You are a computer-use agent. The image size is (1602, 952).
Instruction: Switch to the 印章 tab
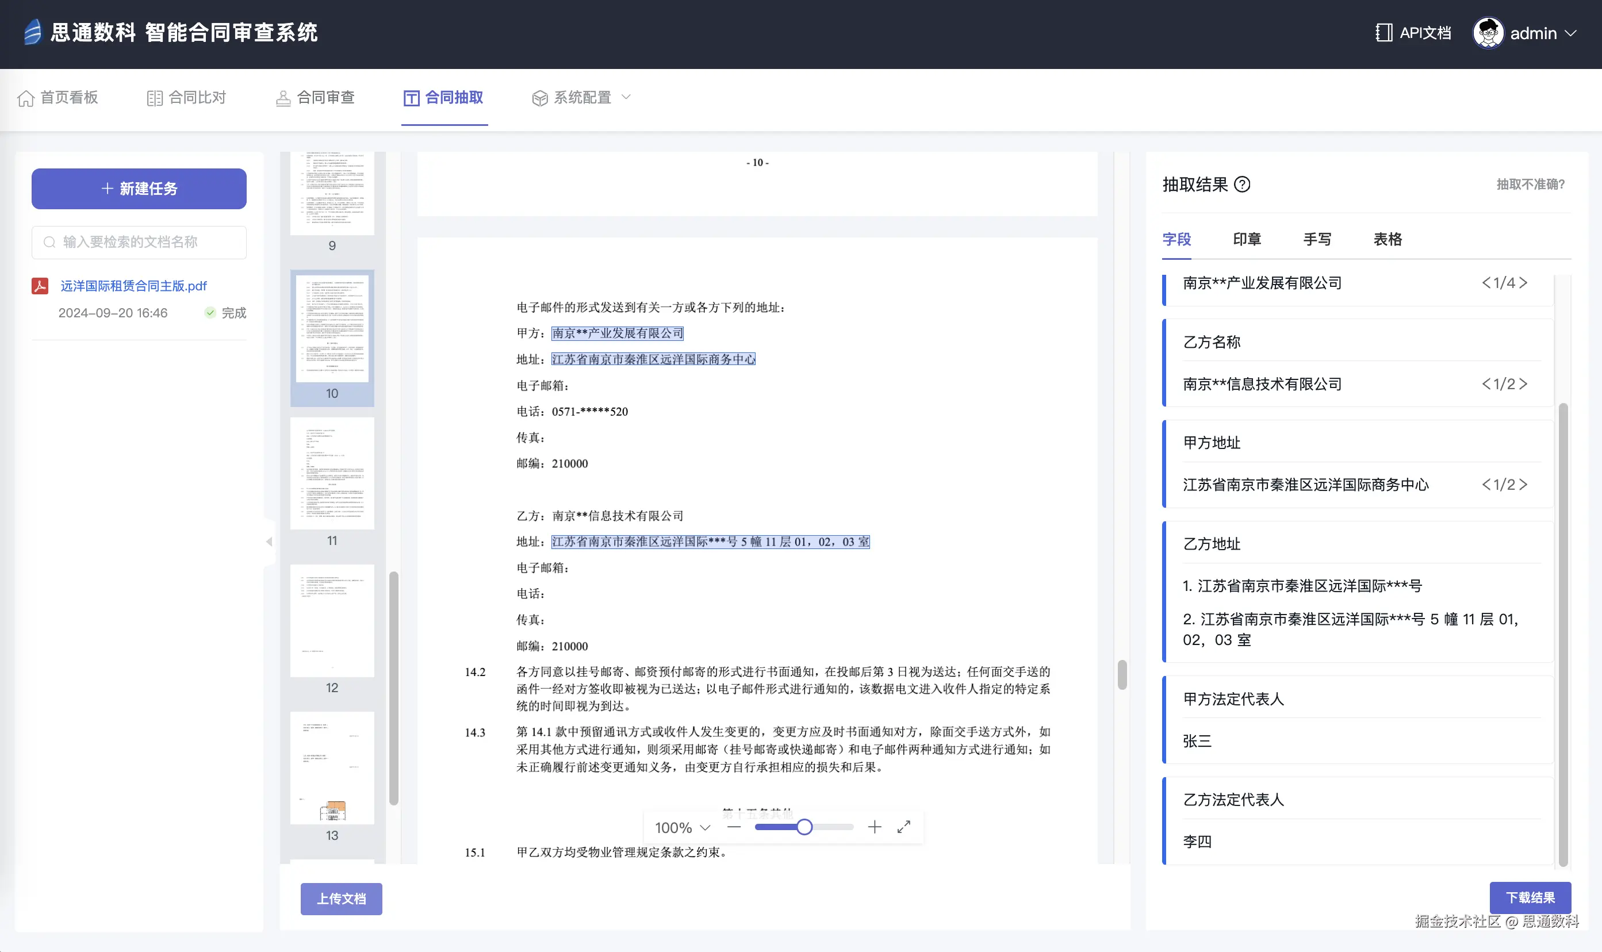(1247, 239)
